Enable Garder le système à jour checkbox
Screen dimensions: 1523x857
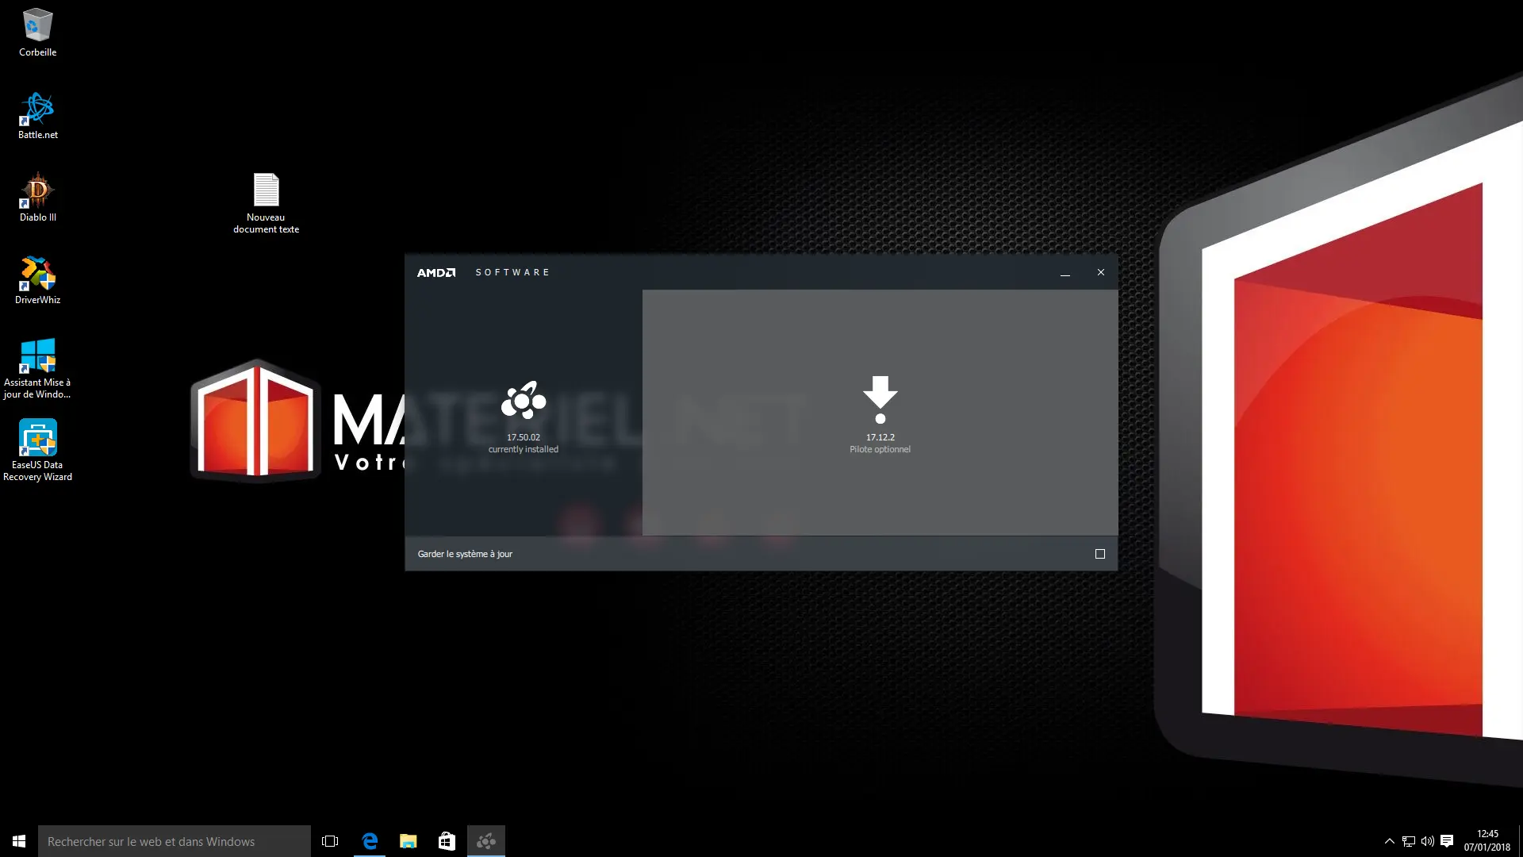pos(1100,554)
